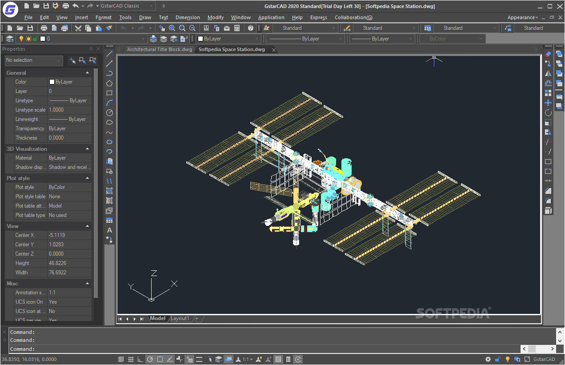Select the Table tool in draw toolbar
Screen dimensions: 565x365
tap(109, 220)
